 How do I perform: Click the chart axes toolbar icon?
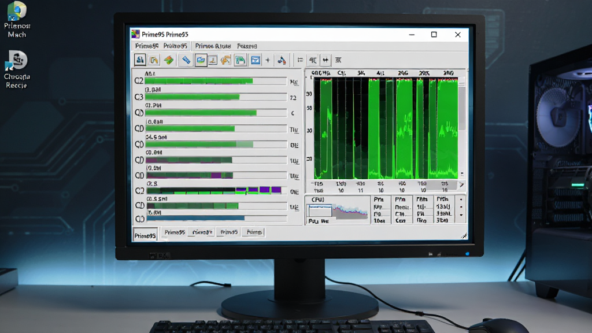click(213, 60)
